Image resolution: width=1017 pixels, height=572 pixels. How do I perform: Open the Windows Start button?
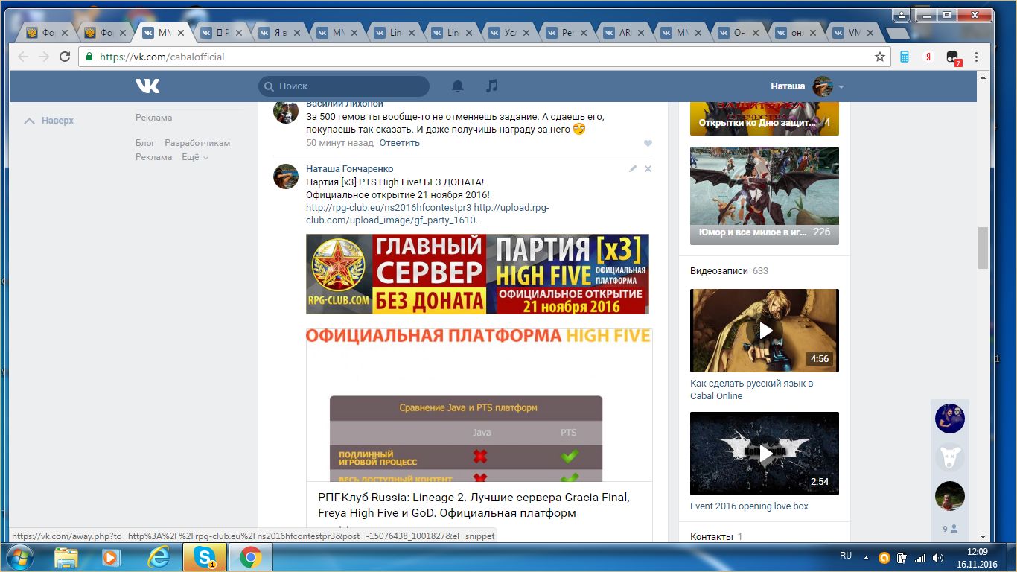[x=19, y=557]
